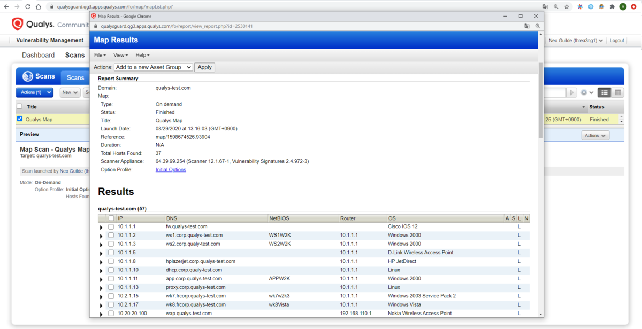Viewport: 642px width, 329px height.
Task: Click Qualys favicon in popup title bar
Action: (94, 16)
